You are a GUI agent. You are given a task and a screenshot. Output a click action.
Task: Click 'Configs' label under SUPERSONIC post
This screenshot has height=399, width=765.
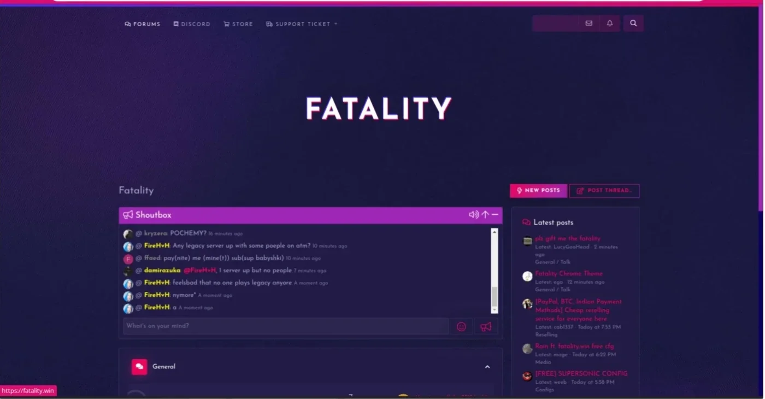click(545, 390)
